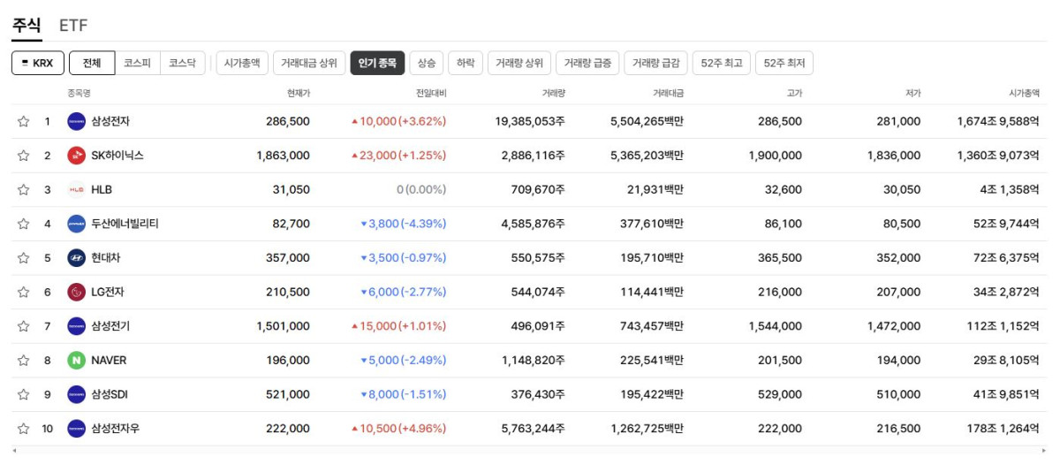Open the 현대차 stock name
1060x465 pixels.
(x=104, y=258)
